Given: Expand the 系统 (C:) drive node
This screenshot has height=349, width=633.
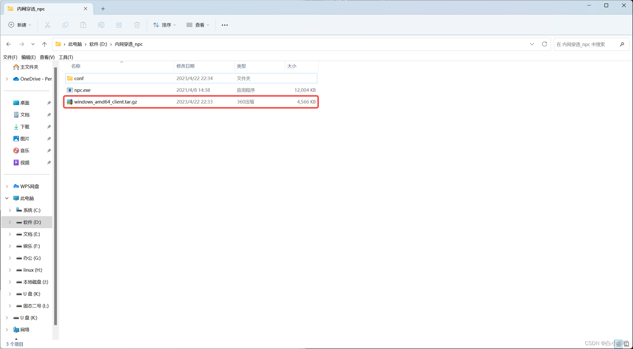Looking at the screenshot, I should [10, 210].
